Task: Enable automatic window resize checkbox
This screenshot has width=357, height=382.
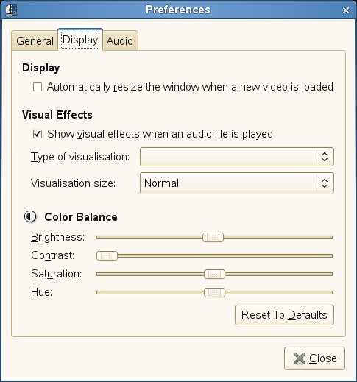Action: (x=38, y=87)
